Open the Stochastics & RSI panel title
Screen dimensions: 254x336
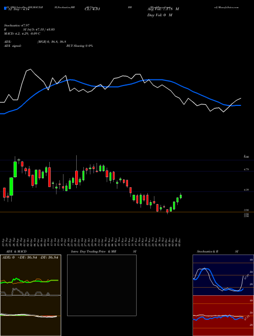click(217, 251)
